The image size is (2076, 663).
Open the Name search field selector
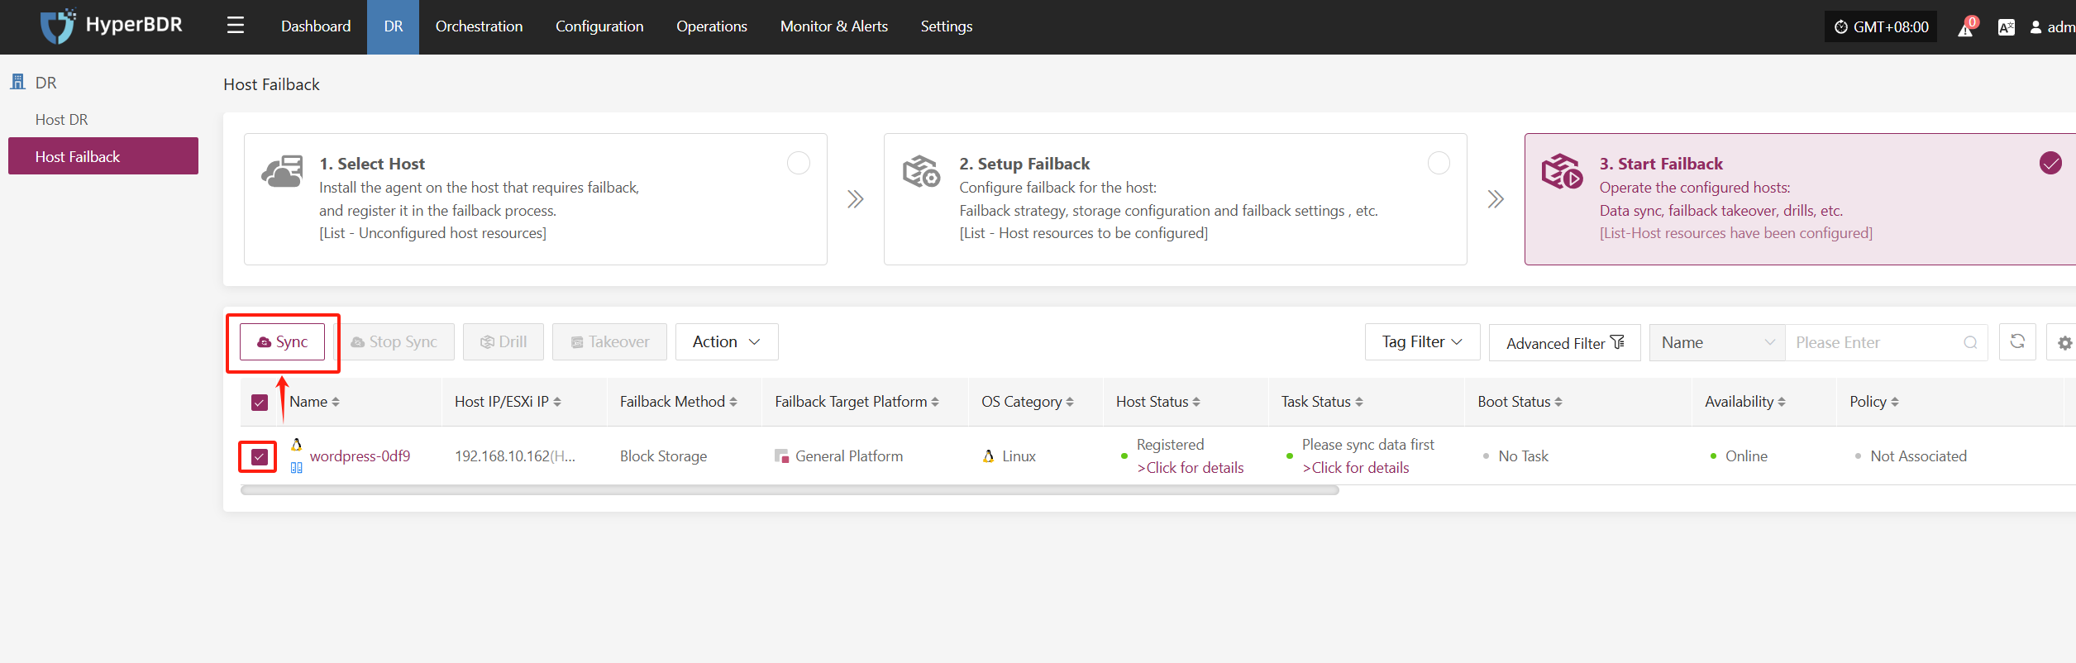tap(1717, 342)
